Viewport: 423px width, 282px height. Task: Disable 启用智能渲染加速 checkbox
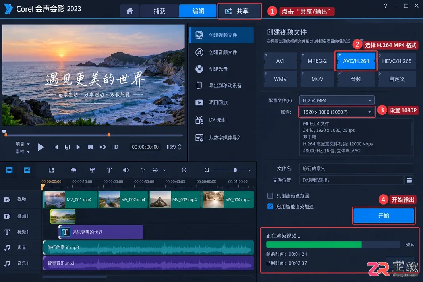point(270,207)
